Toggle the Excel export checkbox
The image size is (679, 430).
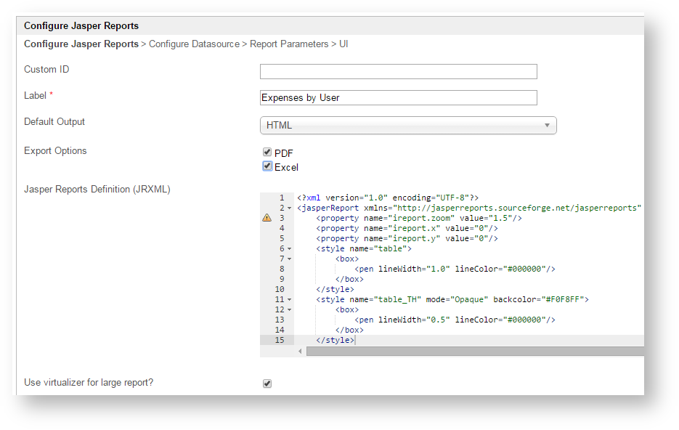tap(267, 166)
